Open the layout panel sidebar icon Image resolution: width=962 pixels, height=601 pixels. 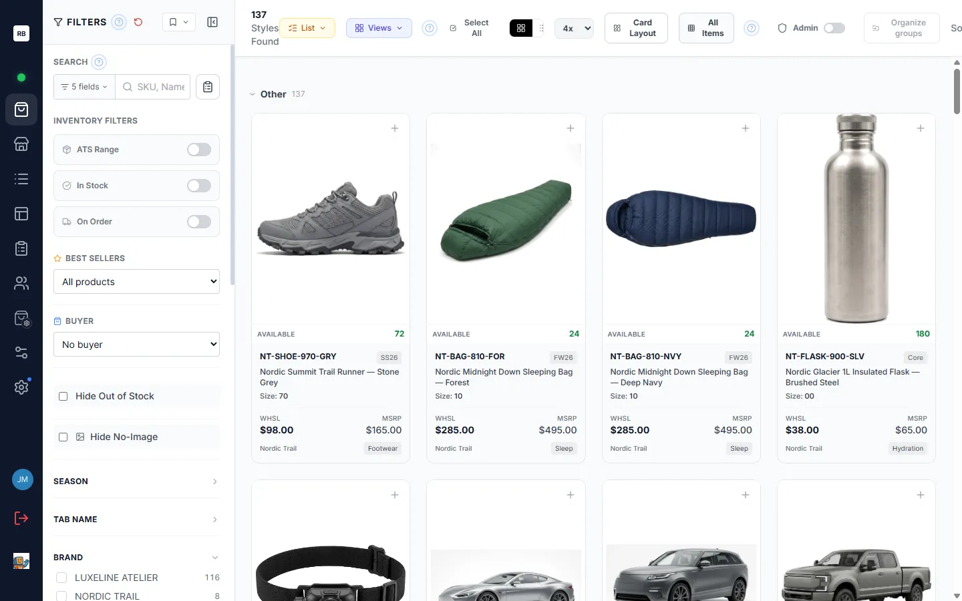point(21,214)
